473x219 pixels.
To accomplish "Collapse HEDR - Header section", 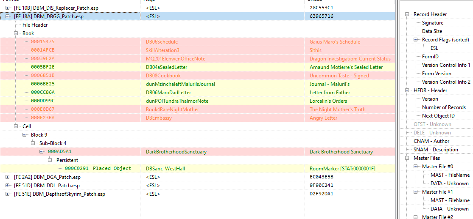I will pyautogui.click(x=407, y=90).
